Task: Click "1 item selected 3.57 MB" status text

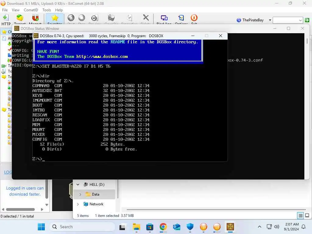Action: coord(114,215)
